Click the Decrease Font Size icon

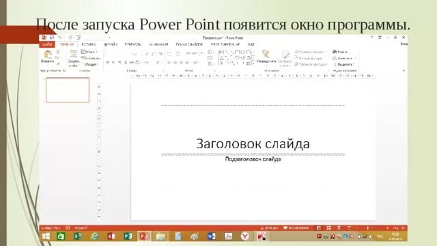pos(153,54)
